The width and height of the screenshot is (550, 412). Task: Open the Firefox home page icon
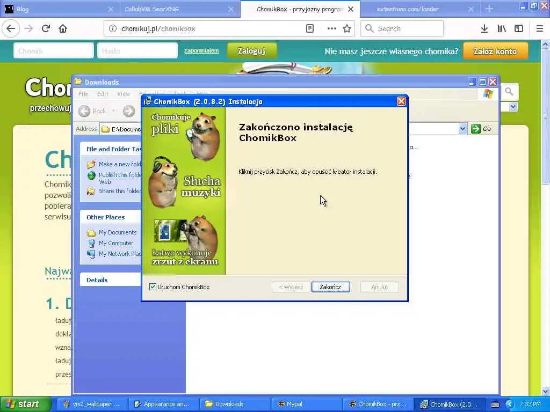click(63, 28)
